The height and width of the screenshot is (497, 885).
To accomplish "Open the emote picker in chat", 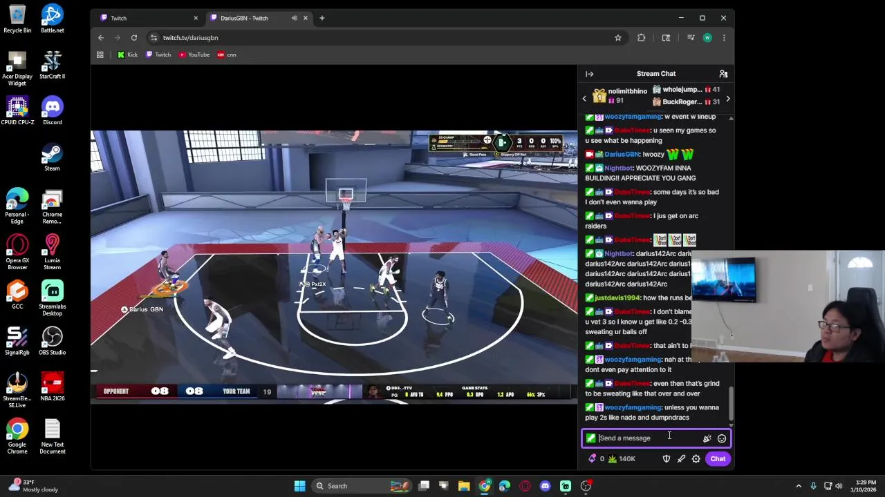I will click(x=722, y=438).
